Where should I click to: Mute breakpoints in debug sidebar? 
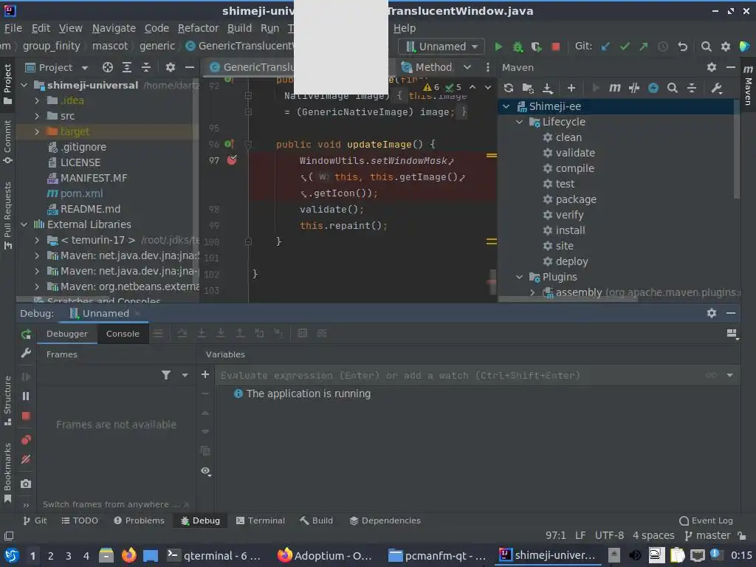pyautogui.click(x=26, y=459)
